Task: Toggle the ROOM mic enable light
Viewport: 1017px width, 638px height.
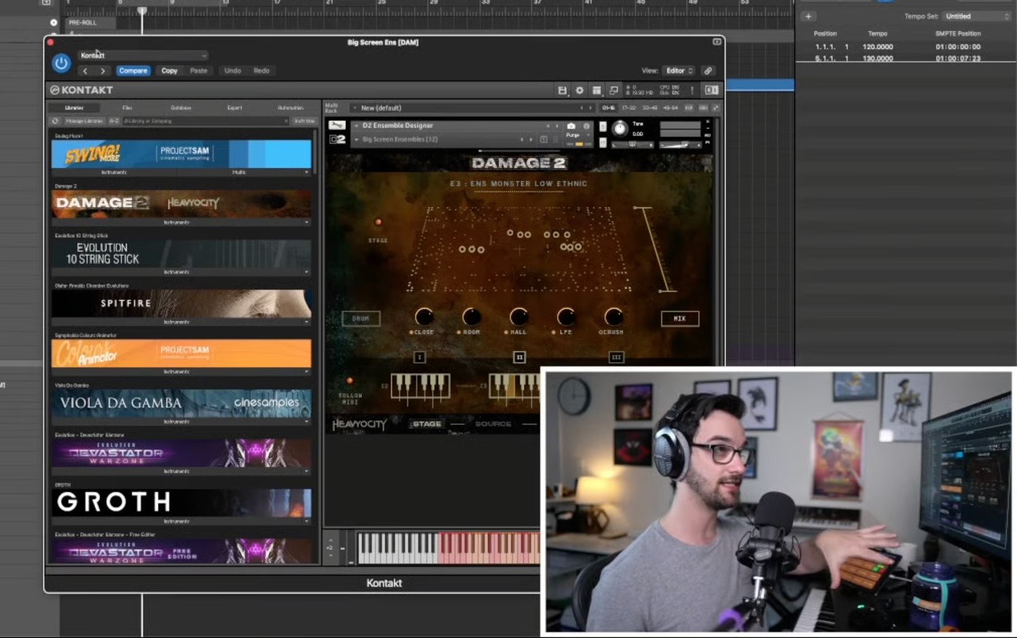Action: coord(459,333)
